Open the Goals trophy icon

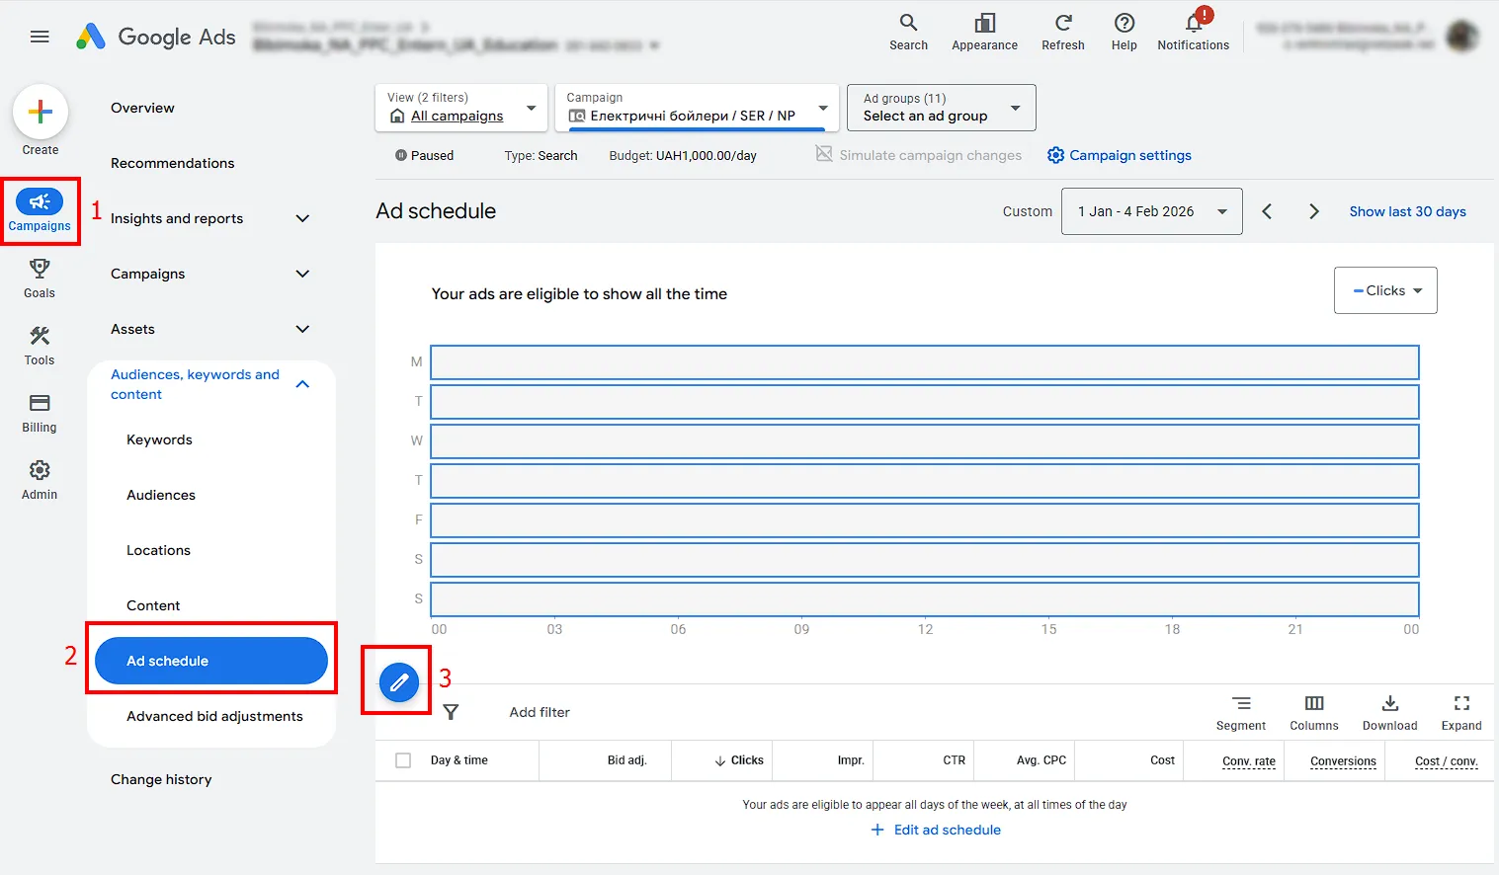pyautogui.click(x=40, y=269)
